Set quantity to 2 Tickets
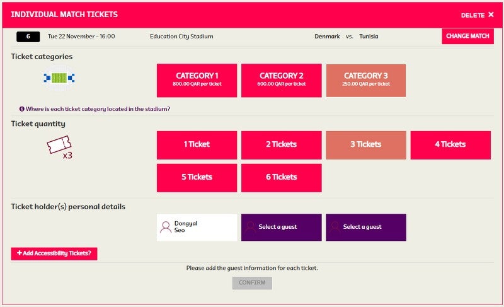The width and height of the screenshot is (504, 307). [281, 145]
